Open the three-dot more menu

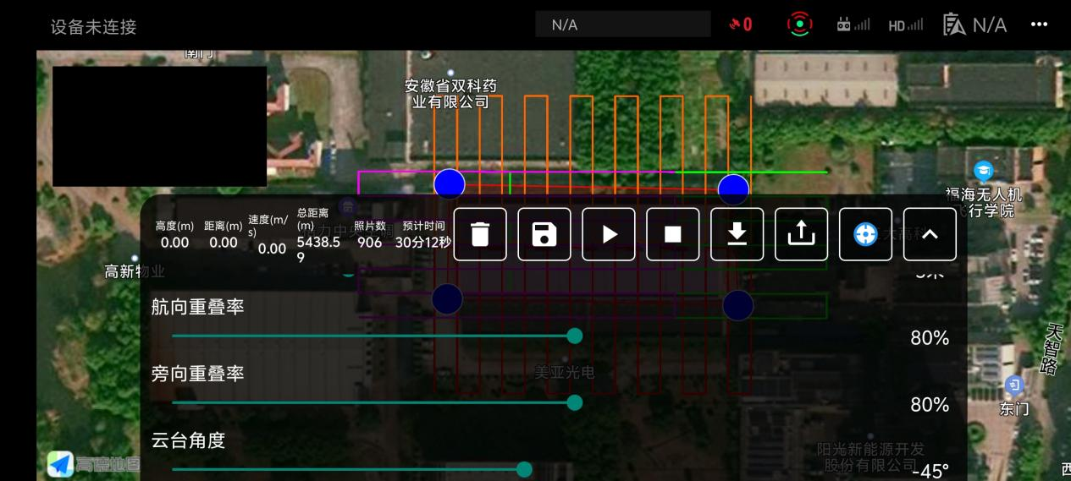point(1039,25)
